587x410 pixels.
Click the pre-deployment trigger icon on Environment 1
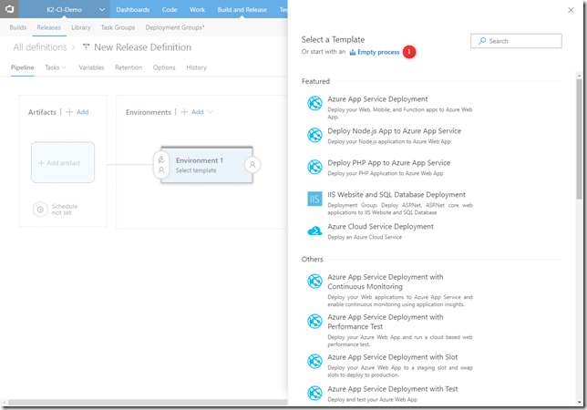[x=161, y=159]
